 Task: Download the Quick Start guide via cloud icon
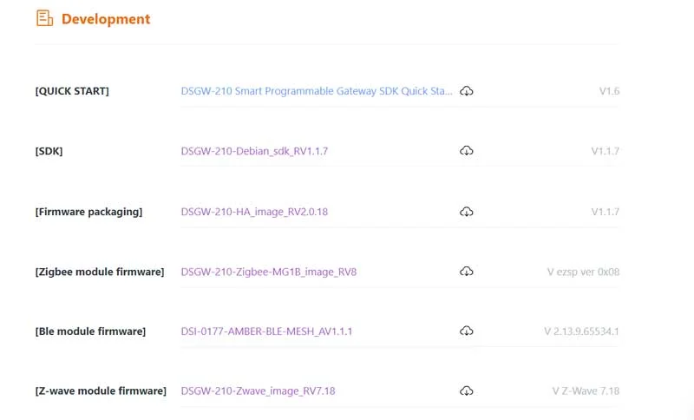coord(466,91)
